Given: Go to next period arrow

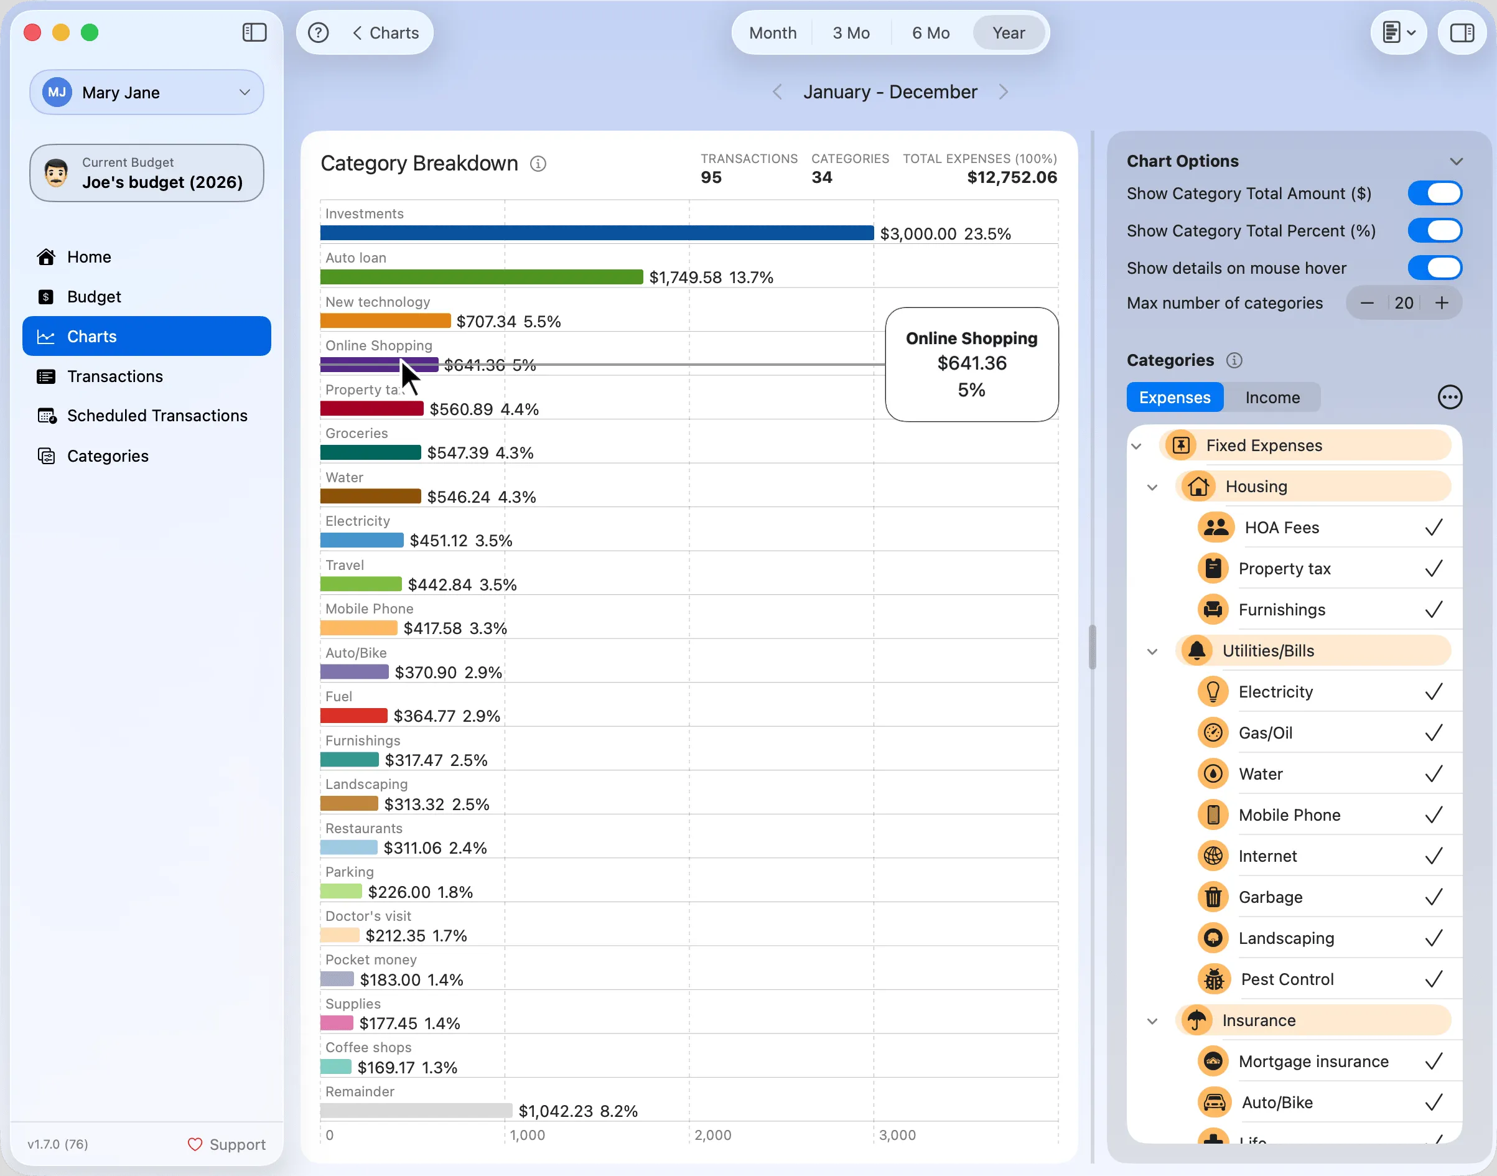Looking at the screenshot, I should (x=1003, y=91).
